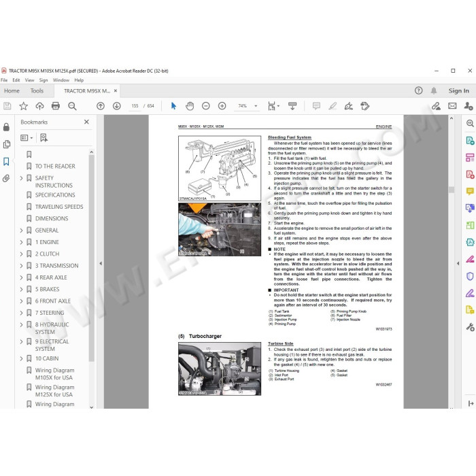Open the Edit menu

pos(16,80)
